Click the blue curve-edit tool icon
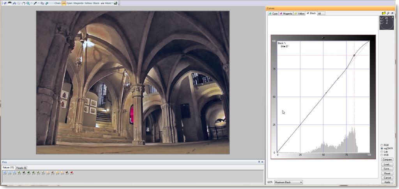 point(14,3)
